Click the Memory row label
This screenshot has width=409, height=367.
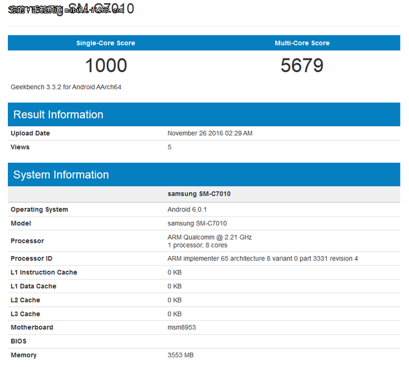(23, 355)
